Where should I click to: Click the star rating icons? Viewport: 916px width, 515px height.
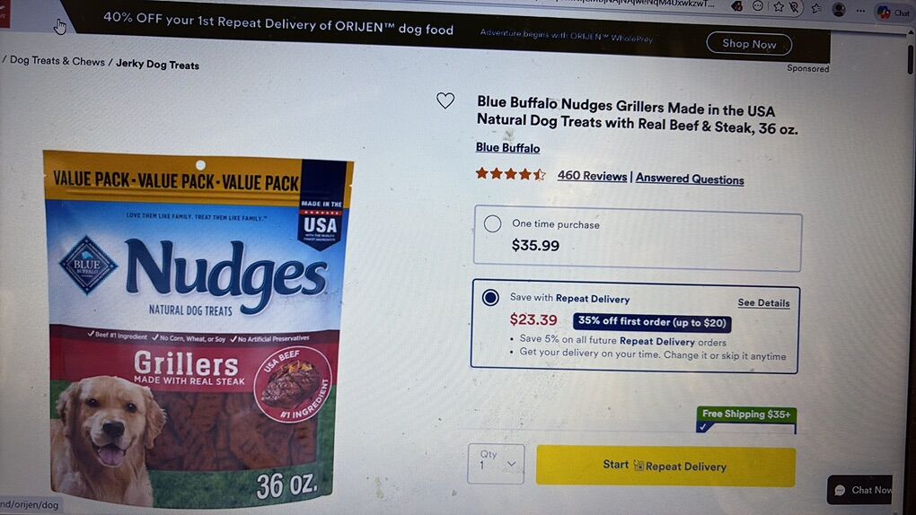(510, 174)
